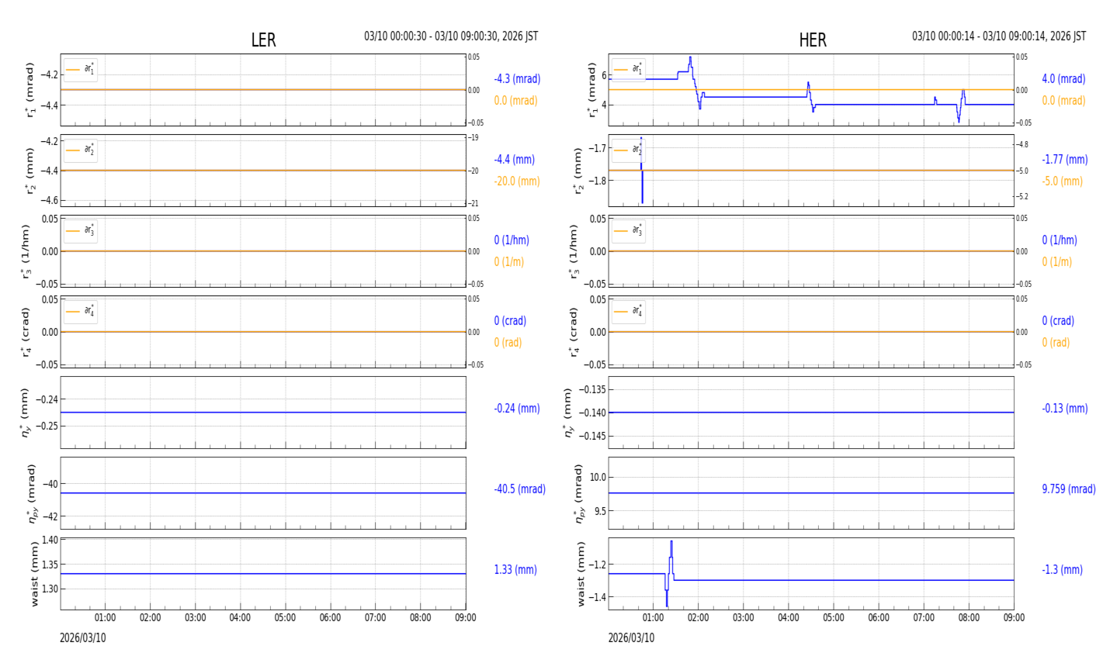1096x670 pixels.
Task: Click the HER orange 0 (1/m) value
Action: click(x=1057, y=262)
